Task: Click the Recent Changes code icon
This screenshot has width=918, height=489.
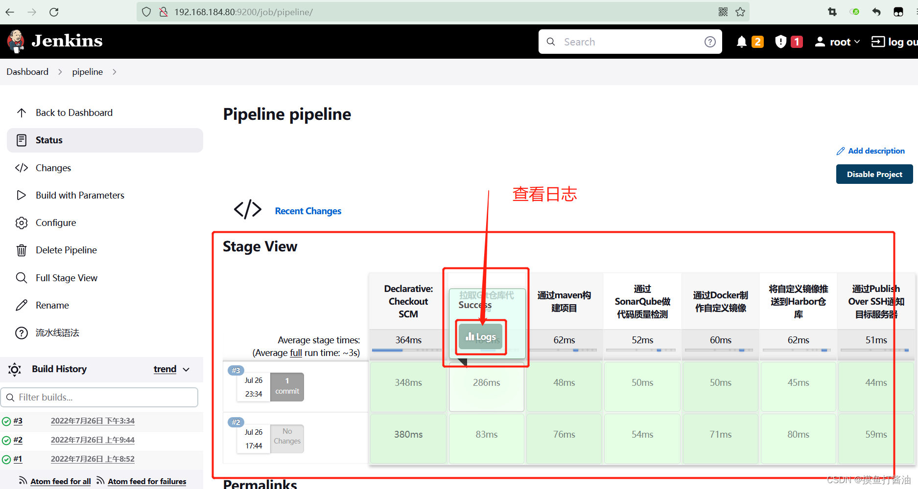Action: [248, 209]
